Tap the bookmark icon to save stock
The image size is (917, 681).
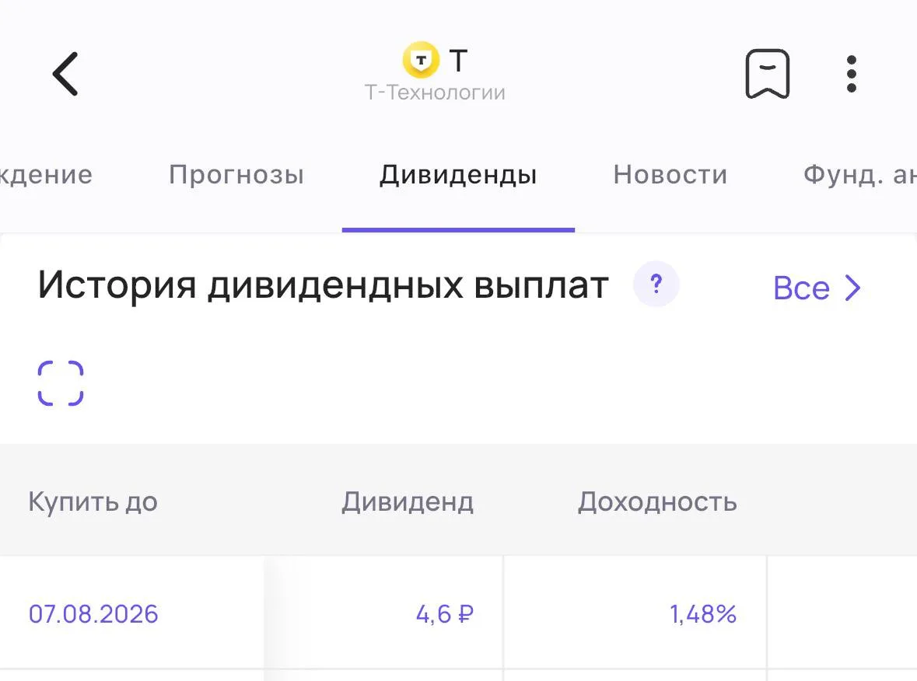[768, 74]
